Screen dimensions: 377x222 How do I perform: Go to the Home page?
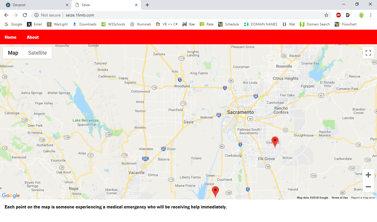pos(10,37)
